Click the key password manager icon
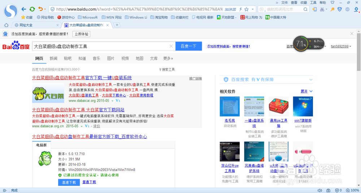361x193 pixels. [332, 9]
